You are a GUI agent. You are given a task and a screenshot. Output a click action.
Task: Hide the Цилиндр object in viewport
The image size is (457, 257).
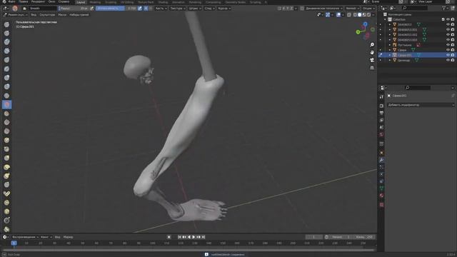pyautogui.click(x=448, y=60)
